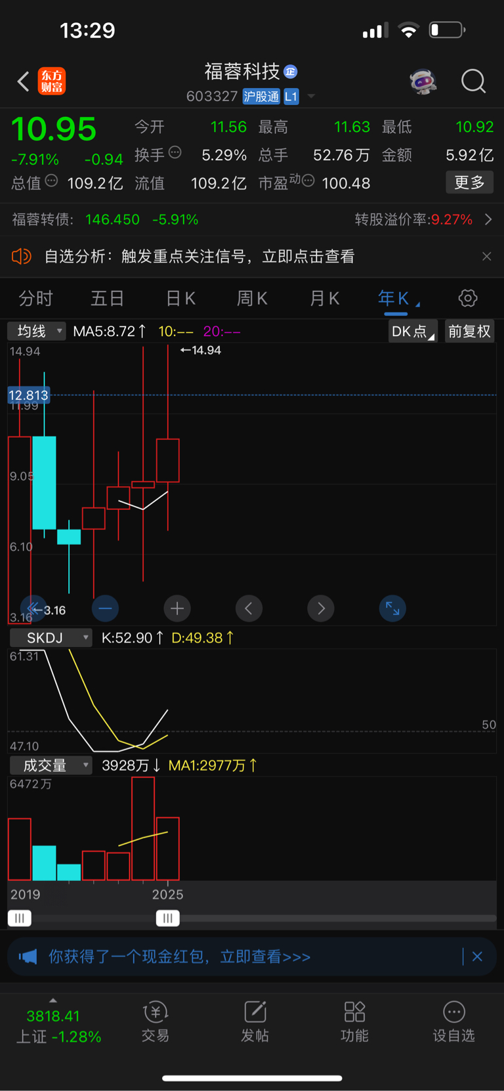The width and height of the screenshot is (504, 1091).
Task: Move chart left with the left arrow
Action: click(x=249, y=609)
